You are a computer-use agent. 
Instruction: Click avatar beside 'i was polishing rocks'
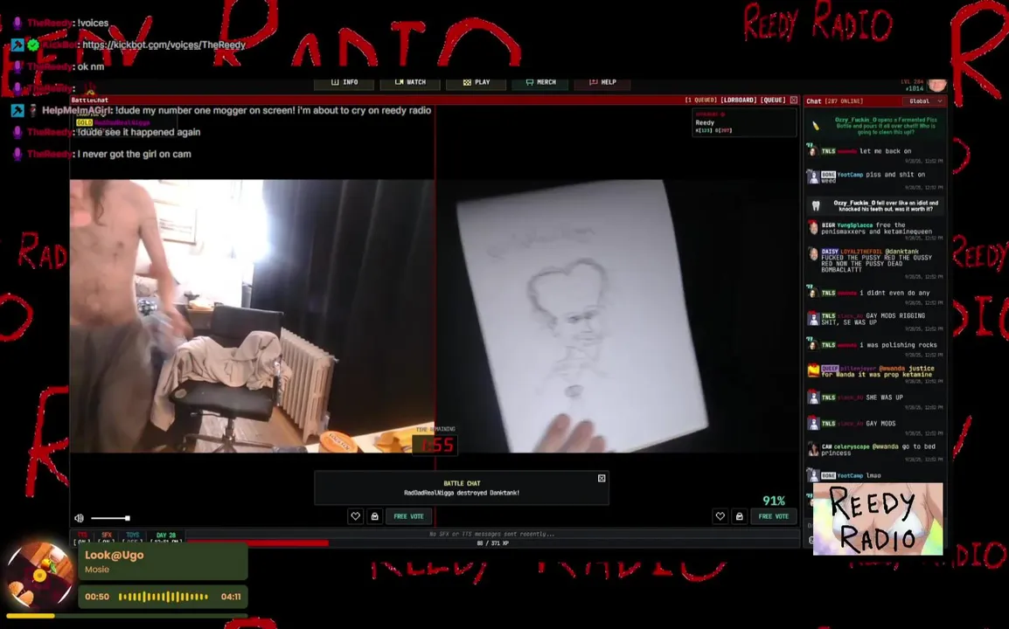click(x=813, y=345)
